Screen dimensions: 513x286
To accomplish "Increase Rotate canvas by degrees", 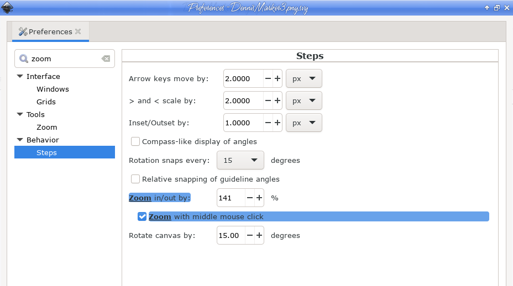I will [259, 235].
